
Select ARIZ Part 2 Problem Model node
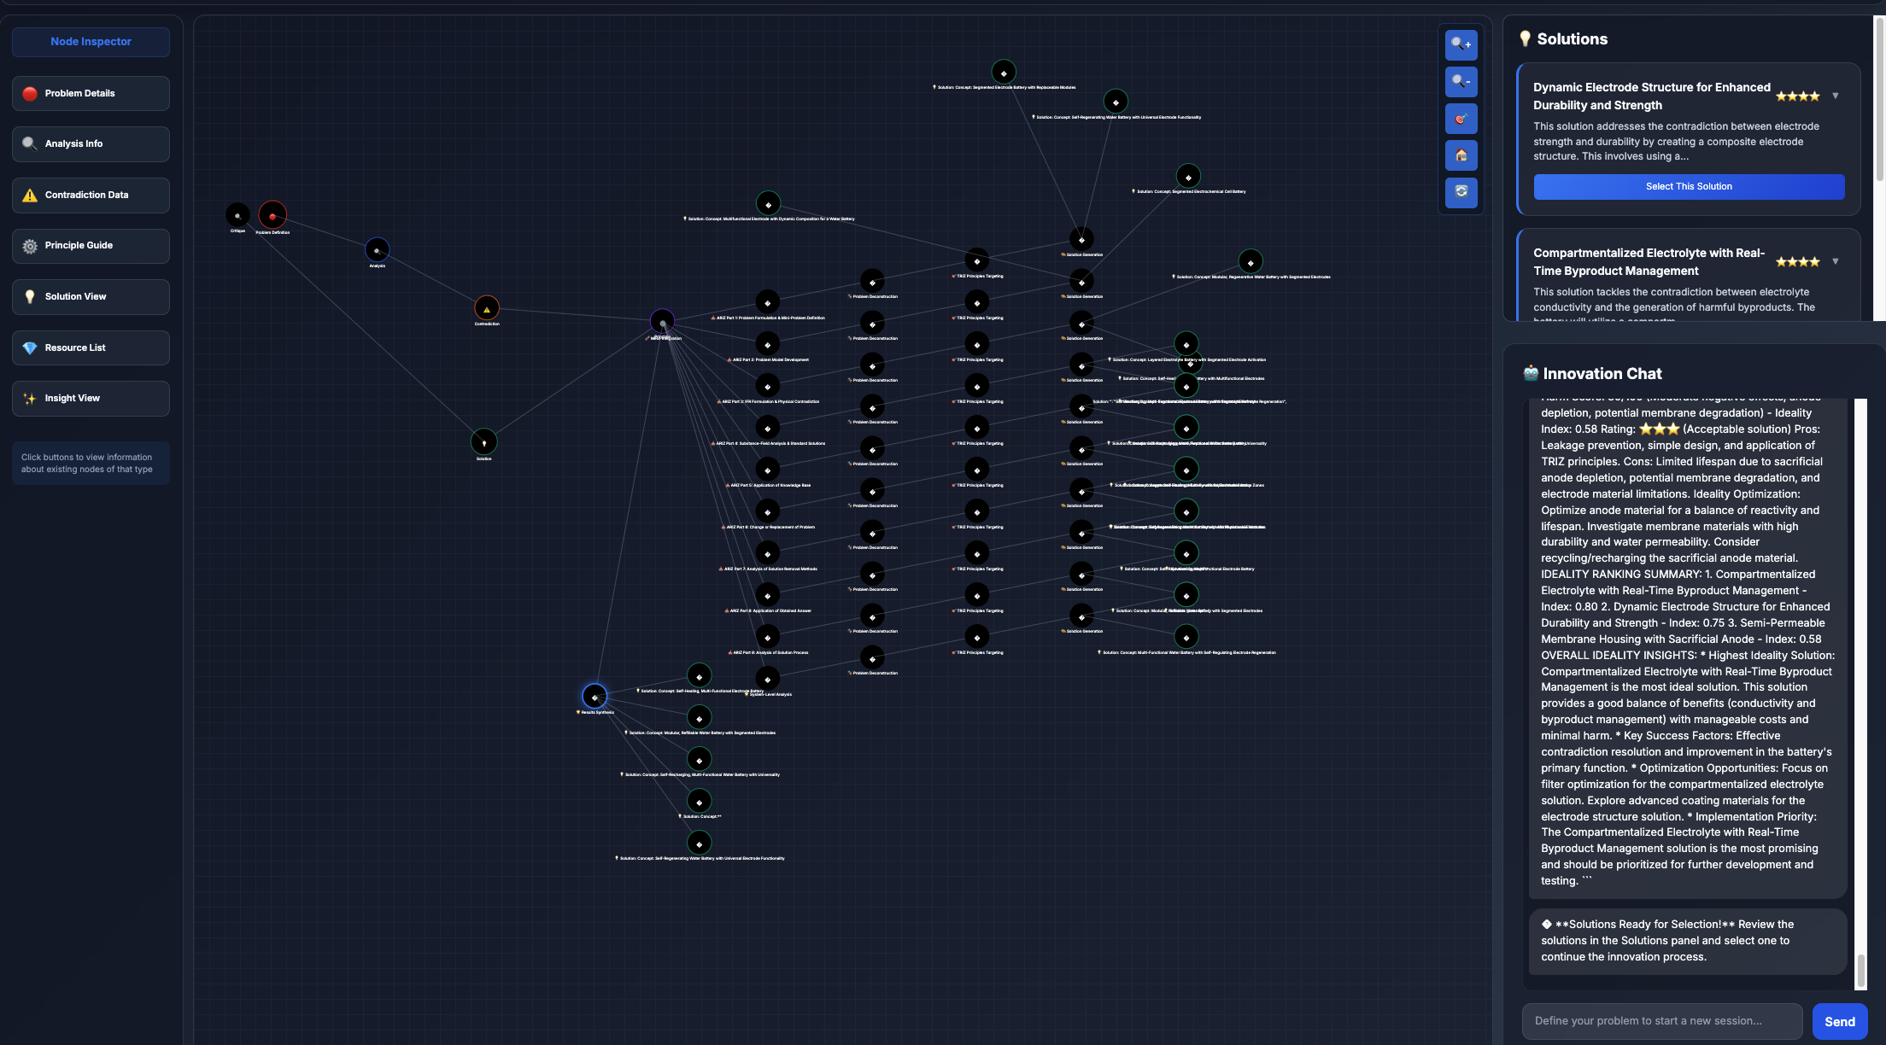click(767, 344)
